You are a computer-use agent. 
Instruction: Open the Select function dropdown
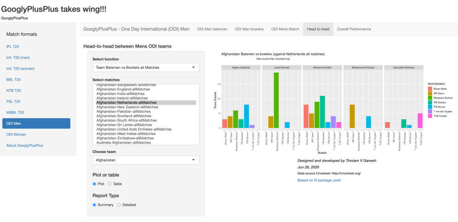tap(145, 67)
